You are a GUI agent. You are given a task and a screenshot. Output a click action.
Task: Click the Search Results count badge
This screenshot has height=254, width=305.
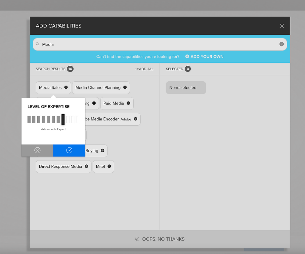click(x=70, y=69)
